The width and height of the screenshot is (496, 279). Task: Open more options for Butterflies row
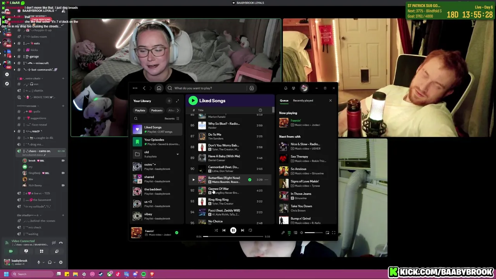point(266,179)
